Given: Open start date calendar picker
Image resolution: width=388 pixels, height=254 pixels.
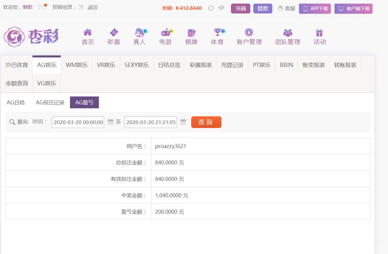Looking at the screenshot, I should pyautogui.click(x=110, y=122).
